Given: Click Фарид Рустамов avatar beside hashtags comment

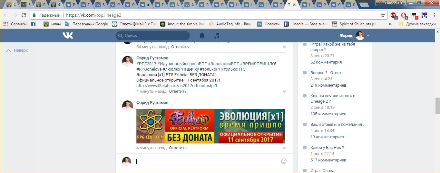Looking at the screenshot, I should coord(128,61).
